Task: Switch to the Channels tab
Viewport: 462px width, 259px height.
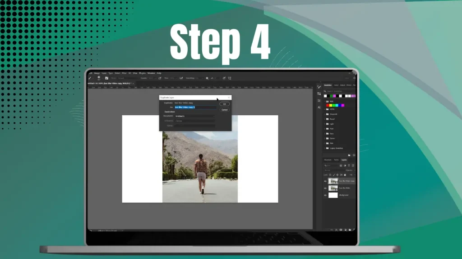Action: (x=328, y=160)
